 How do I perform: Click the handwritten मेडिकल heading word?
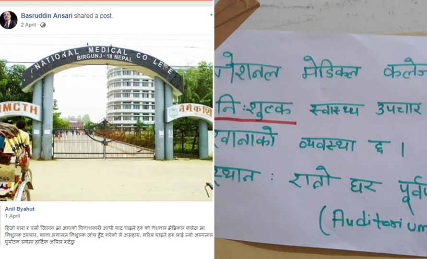(x=332, y=70)
